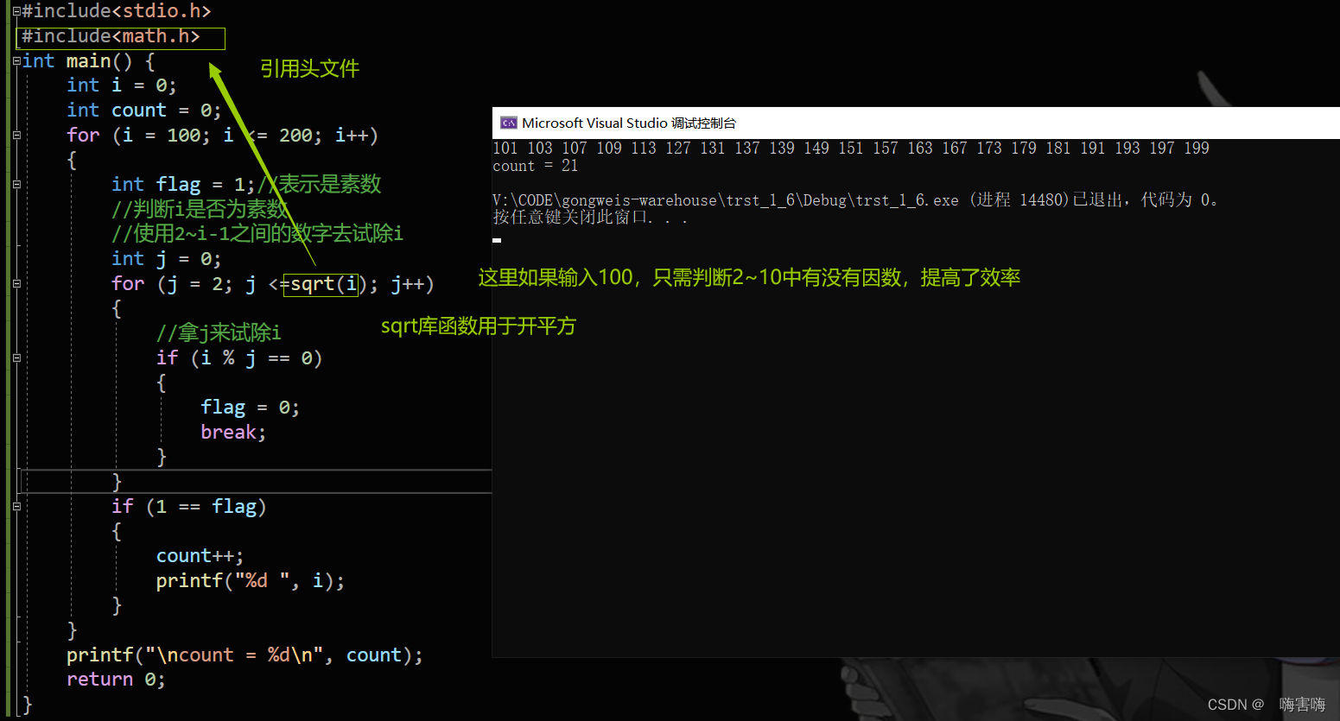The height and width of the screenshot is (721, 1340).
Task: Click the '#include<stdio.h>' line
Action: click(117, 11)
